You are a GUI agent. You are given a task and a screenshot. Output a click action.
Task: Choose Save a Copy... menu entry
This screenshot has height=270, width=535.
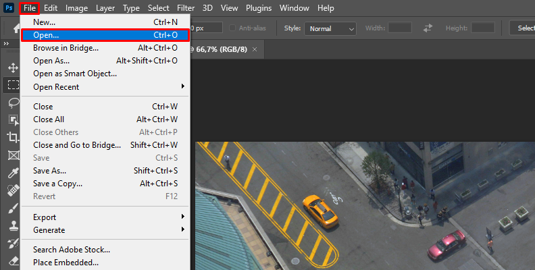105,184
